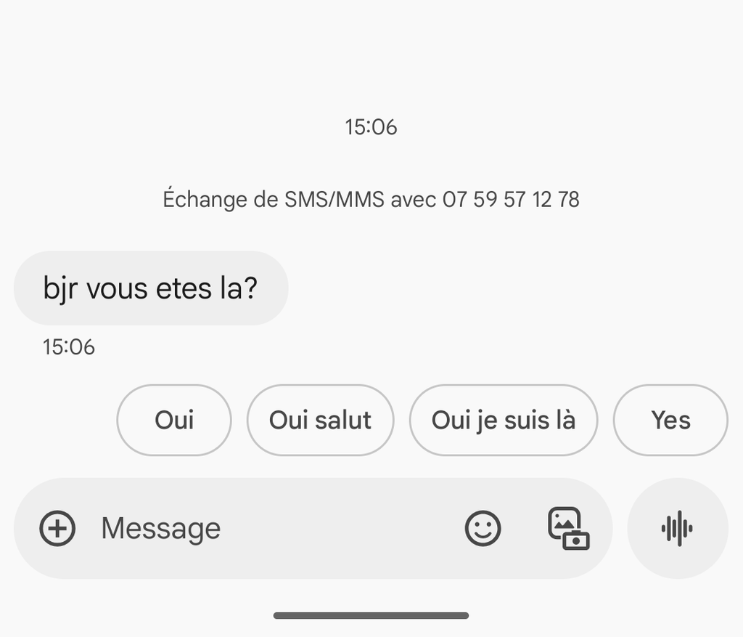Click the circled plus icon beside Message
743x637 pixels.
tap(57, 528)
